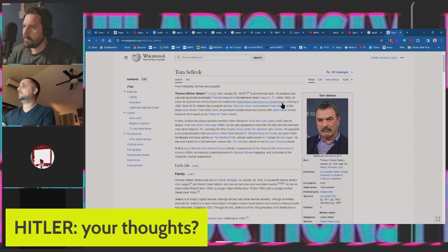The height and width of the screenshot is (252, 448).
Task: Hide the Contents sidebar
Action: pyautogui.click(x=144, y=79)
